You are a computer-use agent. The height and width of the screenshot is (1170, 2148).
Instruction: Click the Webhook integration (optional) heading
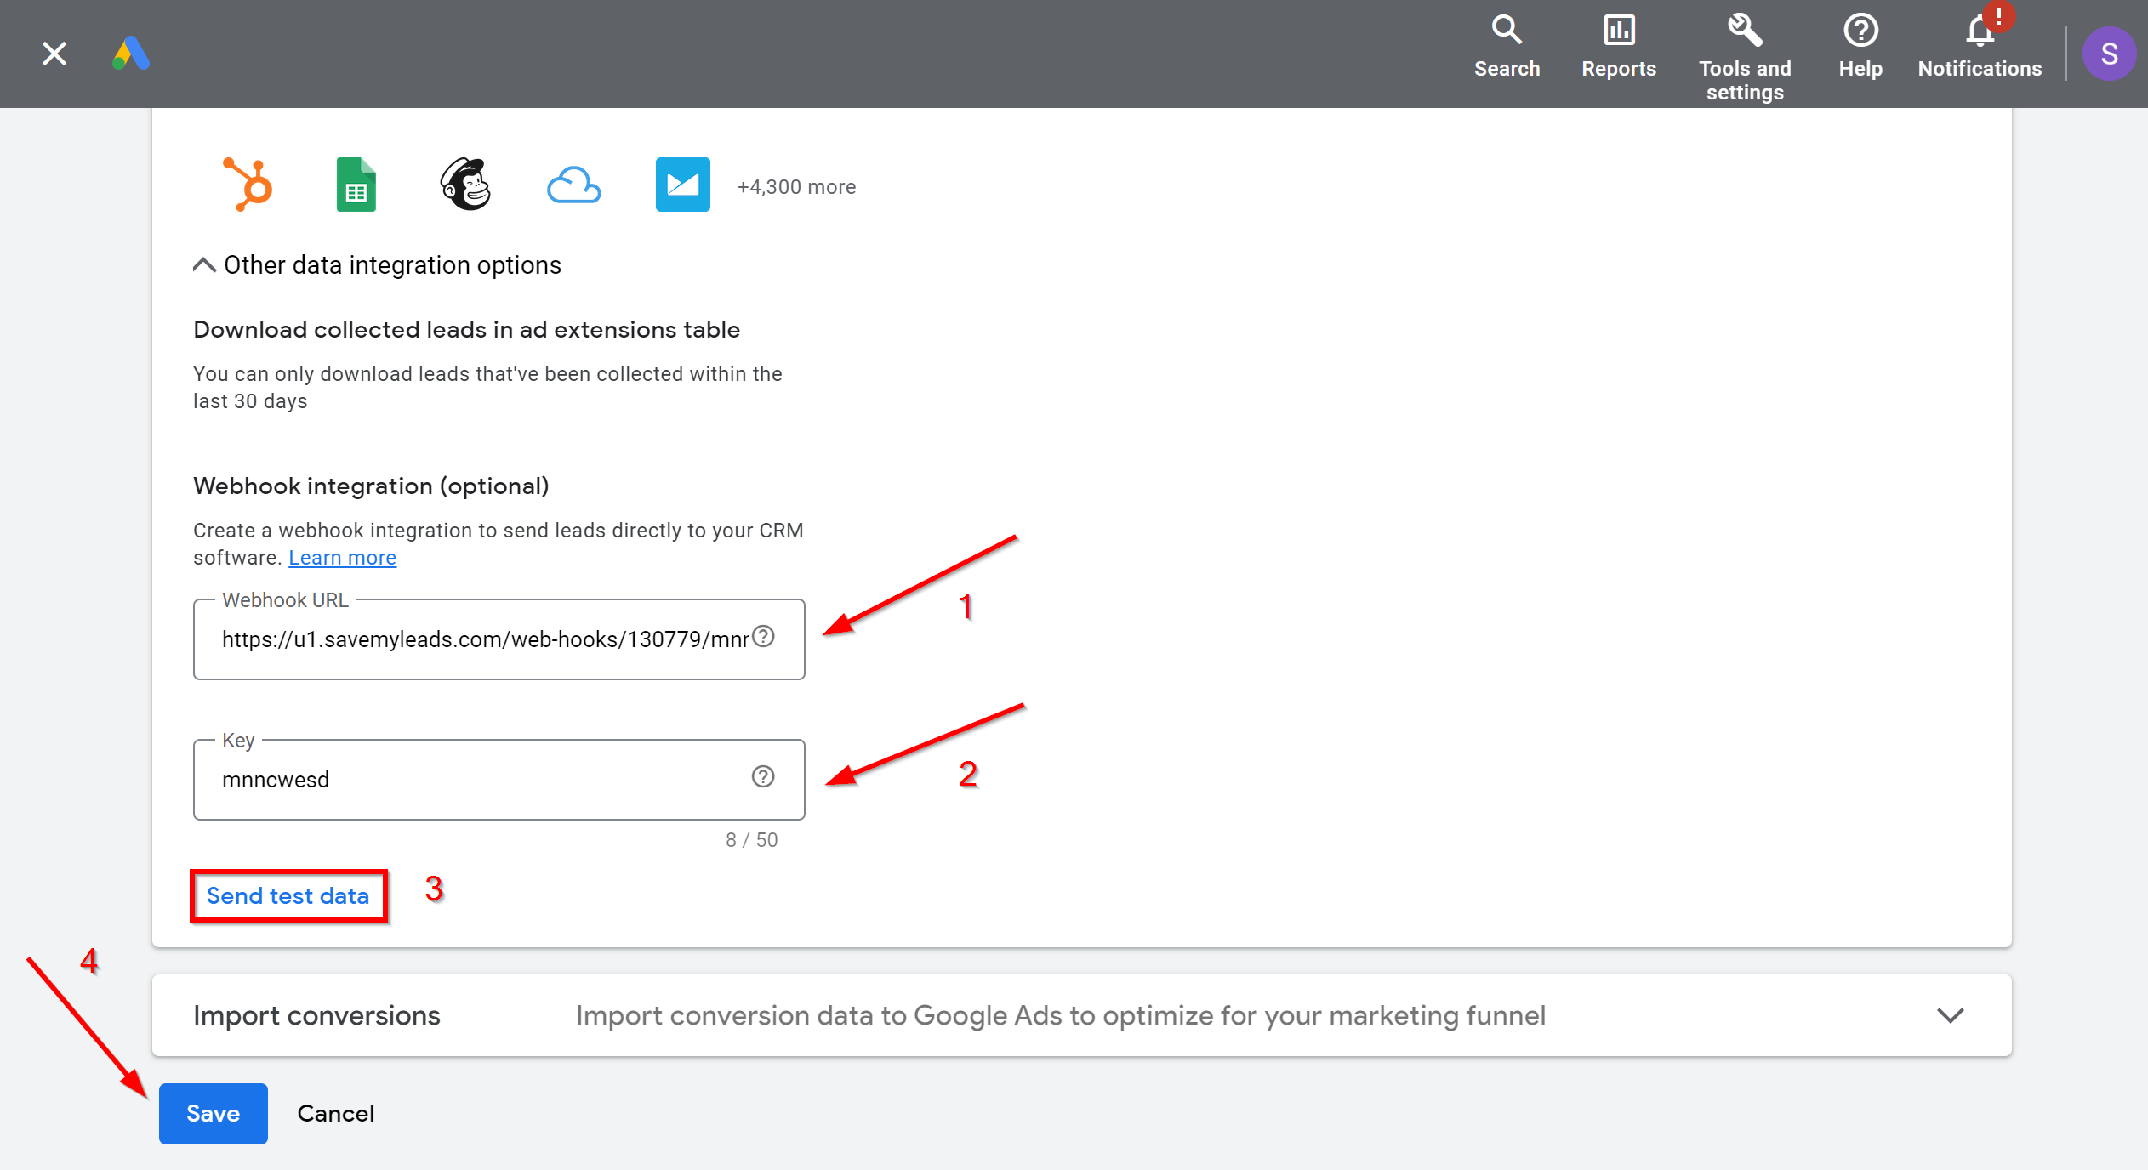pyautogui.click(x=371, y=486)
